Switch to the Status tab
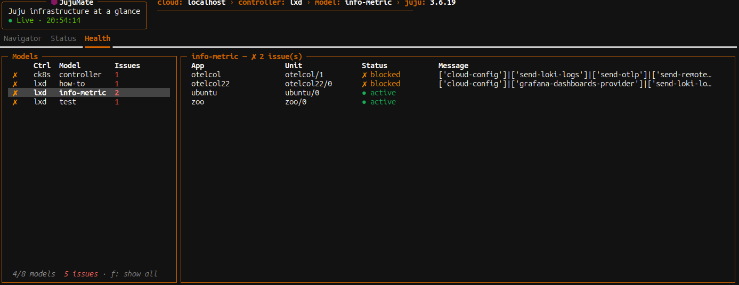The image size is (739, 285). pos(63,38)
